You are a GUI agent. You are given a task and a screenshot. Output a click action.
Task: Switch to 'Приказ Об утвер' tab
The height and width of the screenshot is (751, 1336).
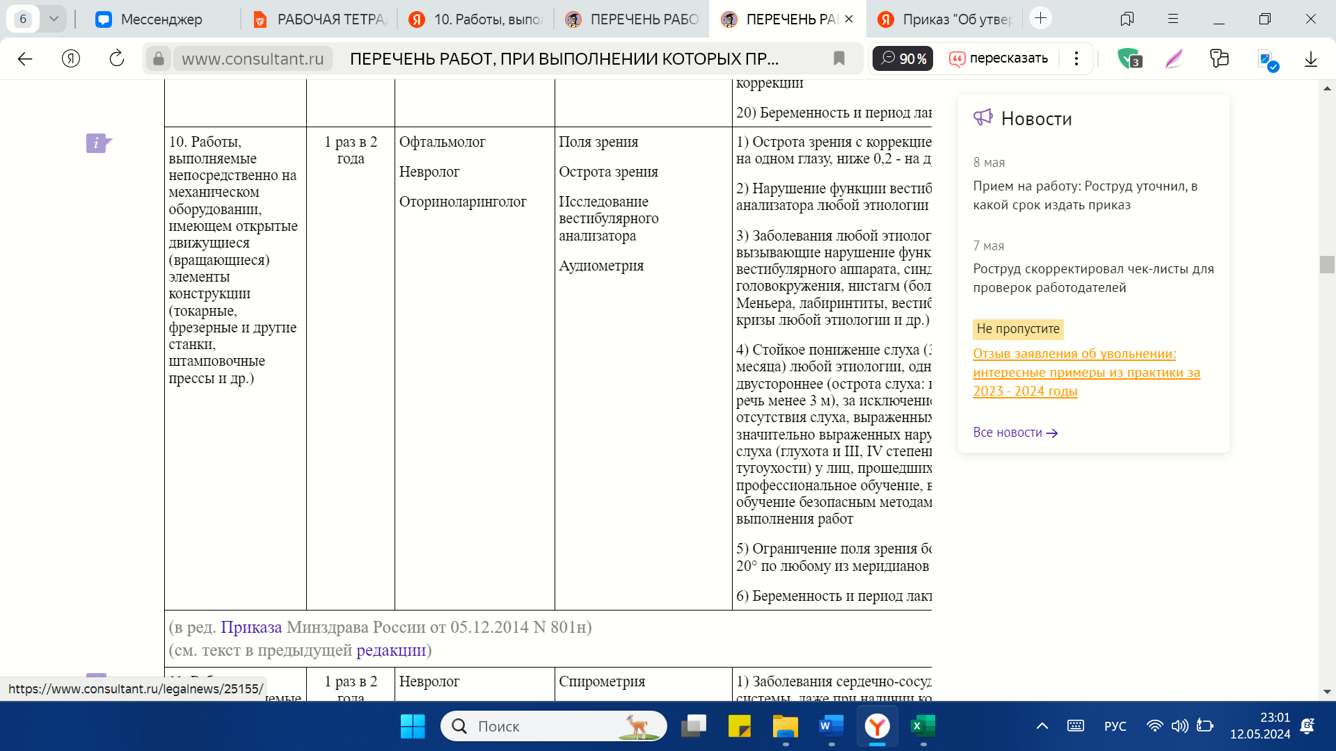tap(944, 19)
